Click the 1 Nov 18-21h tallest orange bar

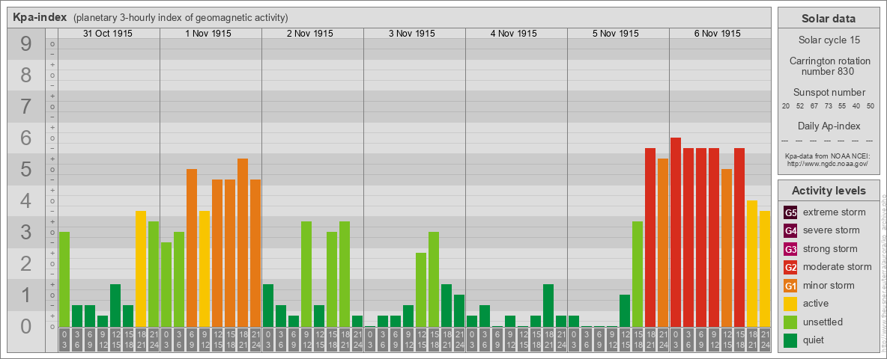pos(243,243)
